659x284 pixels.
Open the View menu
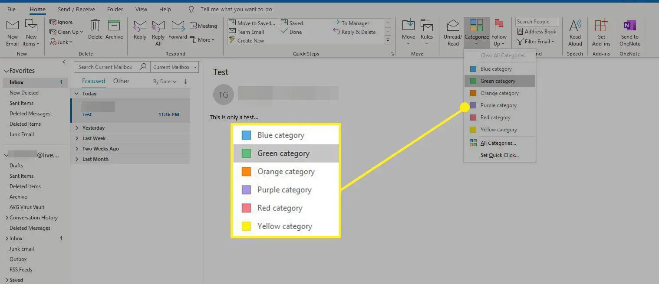141,9
